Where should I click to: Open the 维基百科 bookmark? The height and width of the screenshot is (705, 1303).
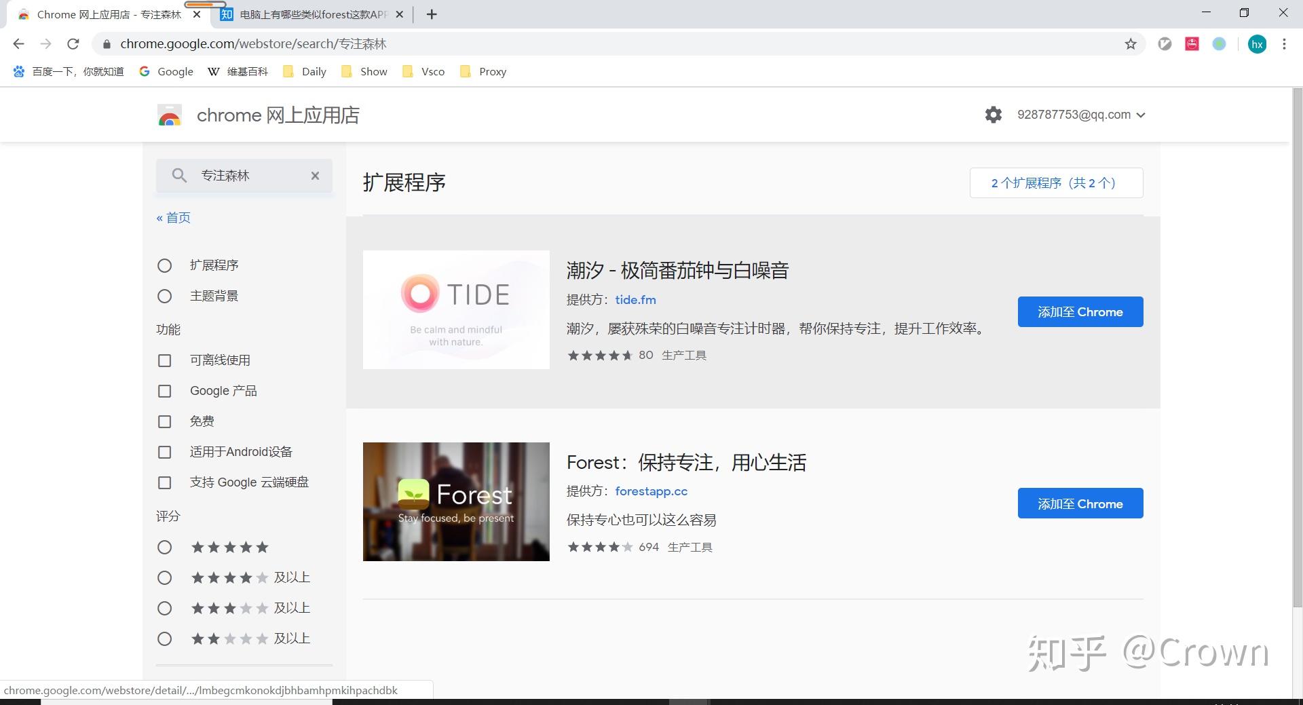coord(238,71)
